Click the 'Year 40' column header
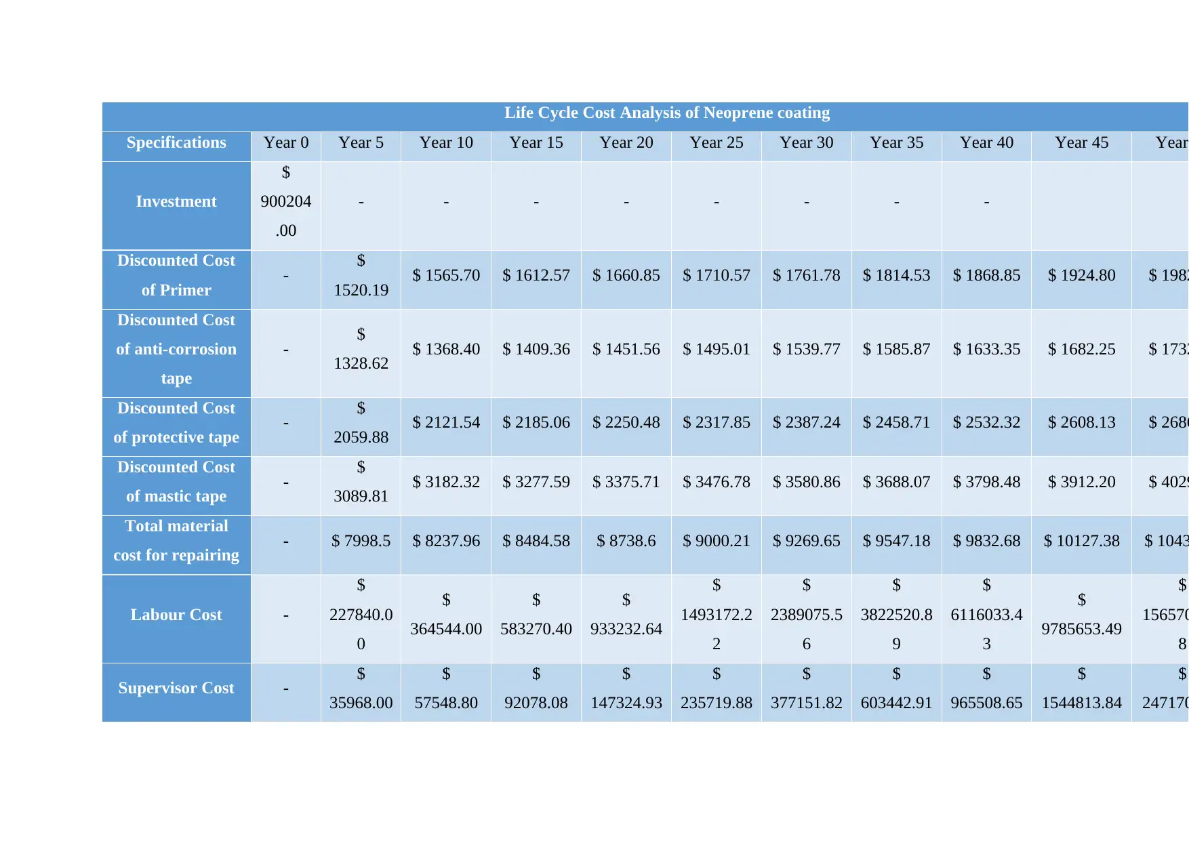The height and width of the screenshot is (841, 1189). coord(987,143)
